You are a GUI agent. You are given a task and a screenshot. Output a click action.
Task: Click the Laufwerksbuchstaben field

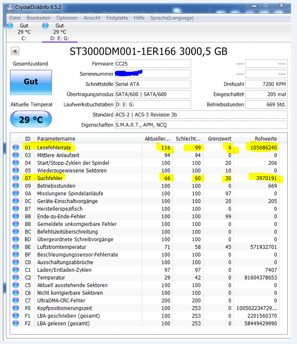click(x=153, y=104)
